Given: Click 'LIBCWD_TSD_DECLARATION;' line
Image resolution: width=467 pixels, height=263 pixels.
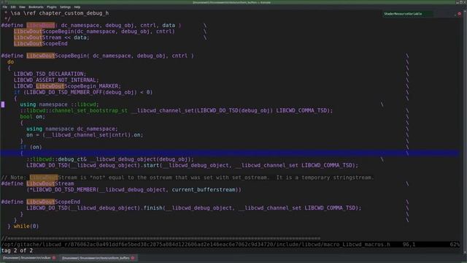Looking at the screenshot, I should coord(50,74).
